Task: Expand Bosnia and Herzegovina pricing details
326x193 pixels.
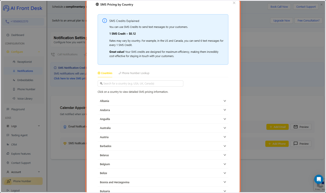Action: tap(163, 182)
